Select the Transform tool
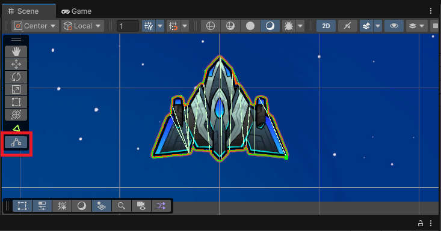This screenshot has width=441, height=231. [x=16, y=115]
